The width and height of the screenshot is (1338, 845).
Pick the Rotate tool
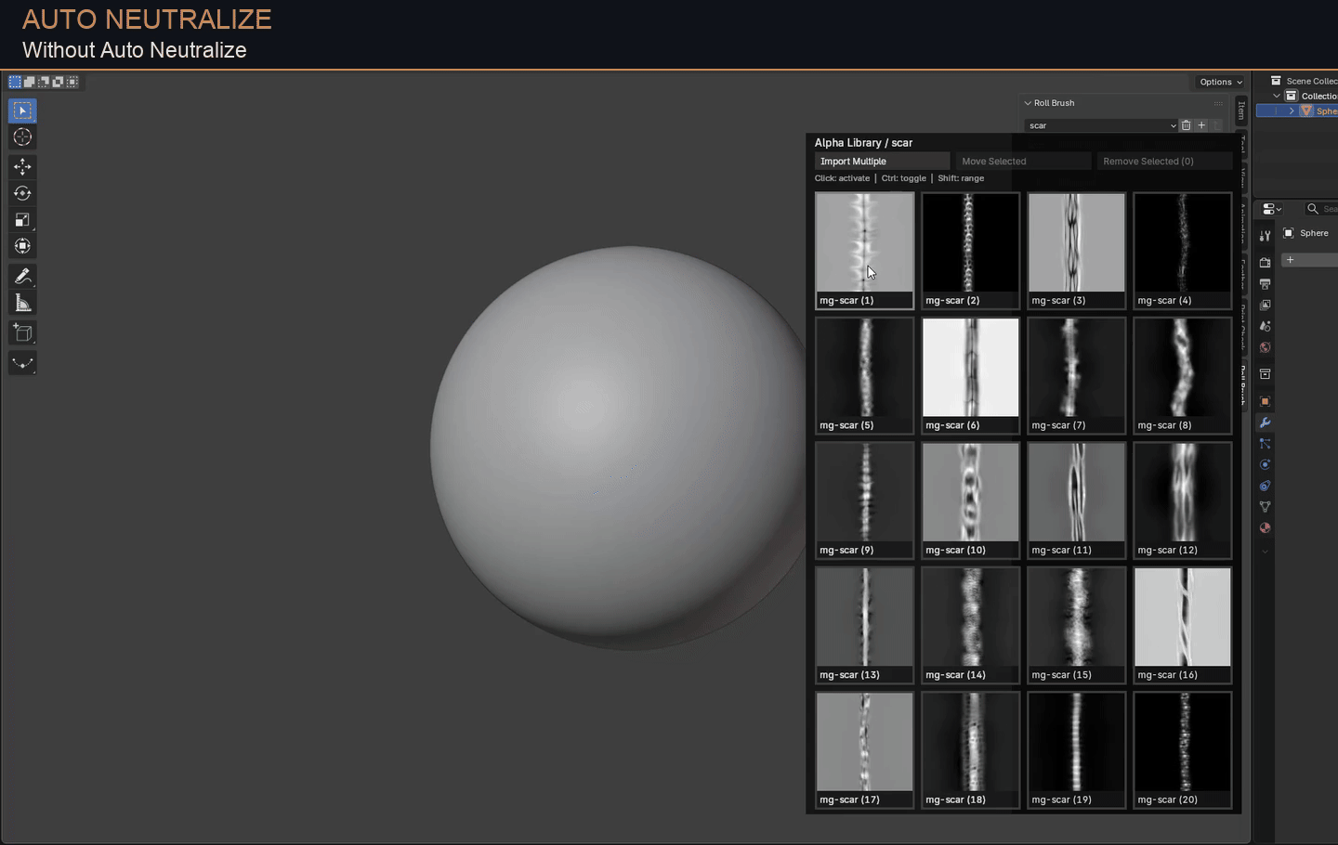(x=22, y=193)
